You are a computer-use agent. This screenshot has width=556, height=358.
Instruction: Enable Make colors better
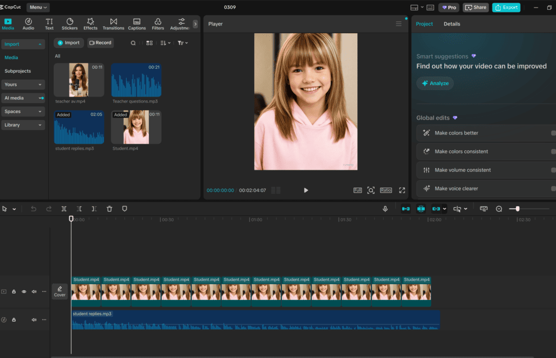pyautogui.click(x=553, y=133)
